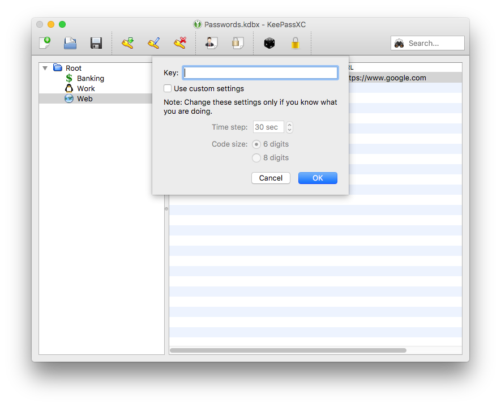This screenshot has width=501, height=407.
Task: Add new entry with key and green arrow
Action: 128,43
